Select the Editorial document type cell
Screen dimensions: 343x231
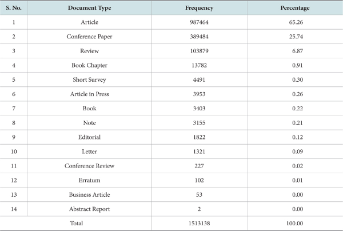(89, 137)
